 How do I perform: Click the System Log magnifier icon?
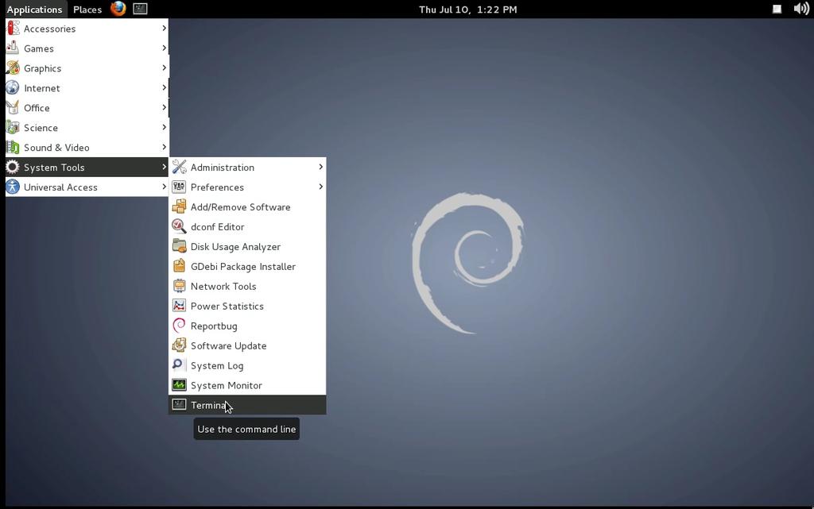pos(179,365)
